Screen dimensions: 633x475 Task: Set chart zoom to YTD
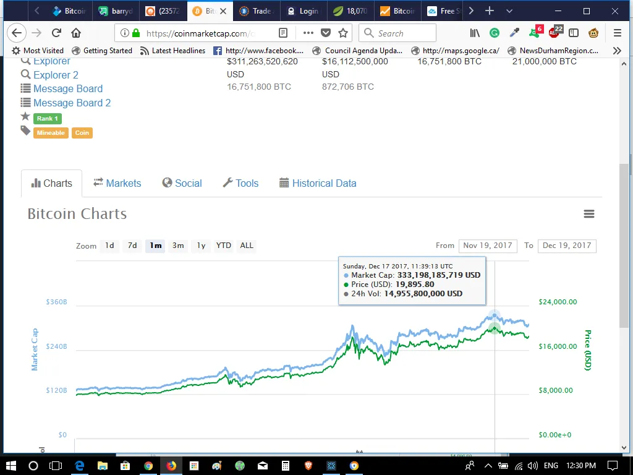click(x=224, y=246)
